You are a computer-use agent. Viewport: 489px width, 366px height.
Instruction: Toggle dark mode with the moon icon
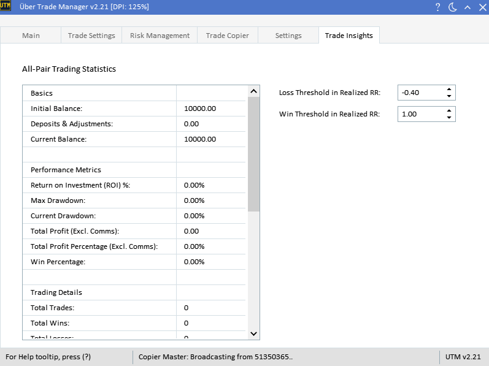pyautogui.click(x=453, y=7)
